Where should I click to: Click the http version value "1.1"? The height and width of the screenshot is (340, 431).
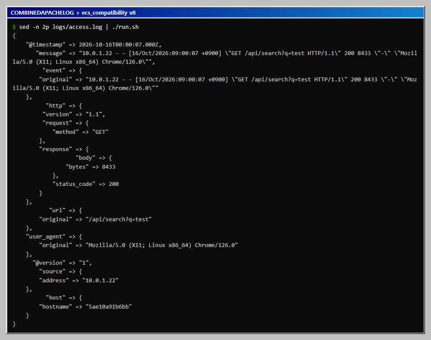coord(94,114)
